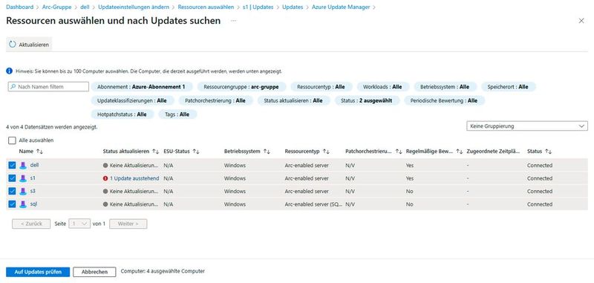Viewport: 594px width, 283px height.
Task: Open the Workloads filter pill
Action: coord(382,87)
